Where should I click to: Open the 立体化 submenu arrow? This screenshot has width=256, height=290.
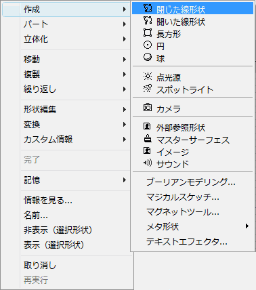point(125,39)
